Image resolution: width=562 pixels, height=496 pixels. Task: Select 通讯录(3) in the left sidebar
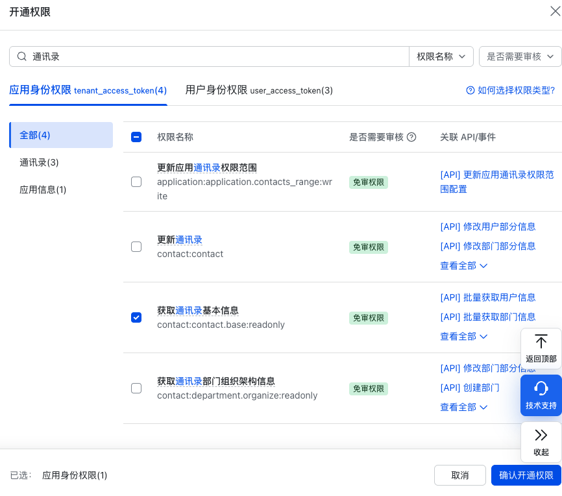pyautogui.click(x=38, y=162)
